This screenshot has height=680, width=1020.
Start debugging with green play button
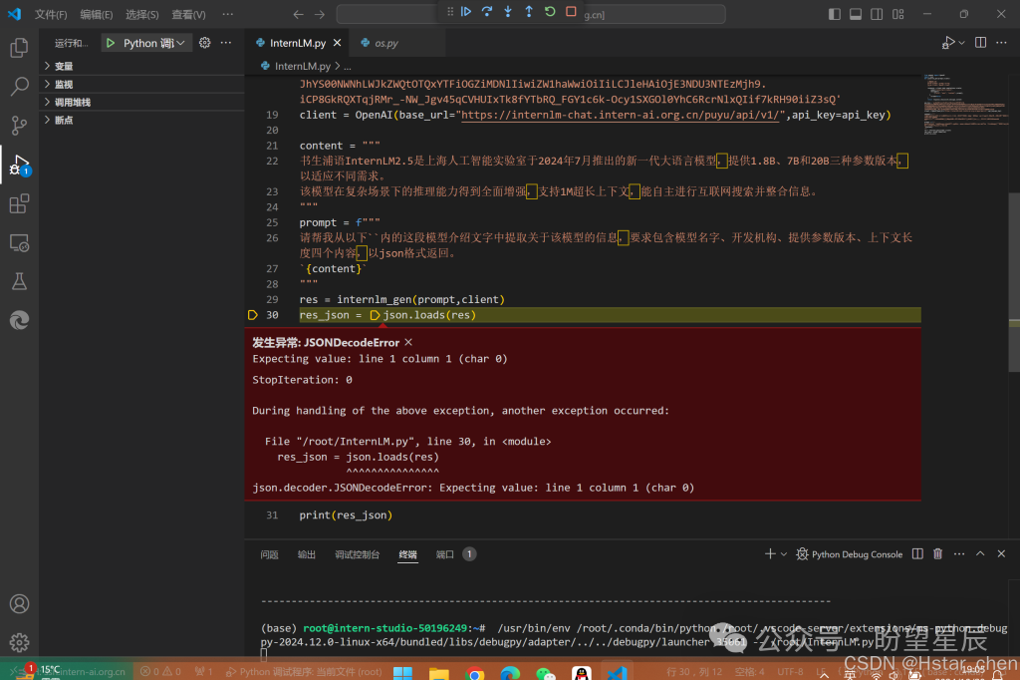point(111,43)
